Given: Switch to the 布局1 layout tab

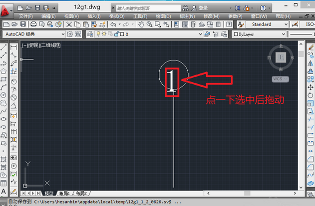Looking at the screenshot, I should point(64,193).
